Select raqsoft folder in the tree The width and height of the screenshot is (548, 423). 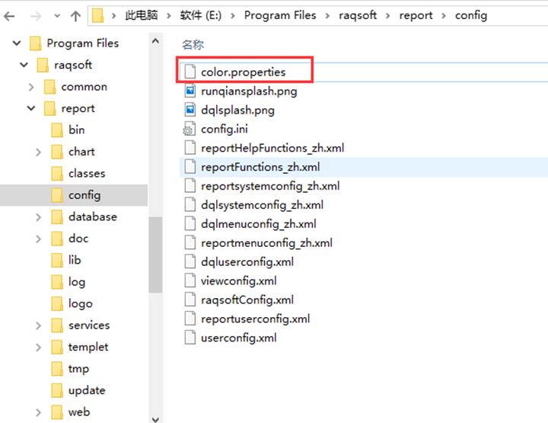(x=73, y=65)
